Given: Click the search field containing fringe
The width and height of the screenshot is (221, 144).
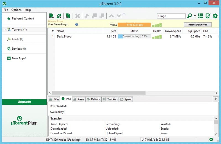Looking at the screenshot, I should pyautogui.click(x=171, y=16).
